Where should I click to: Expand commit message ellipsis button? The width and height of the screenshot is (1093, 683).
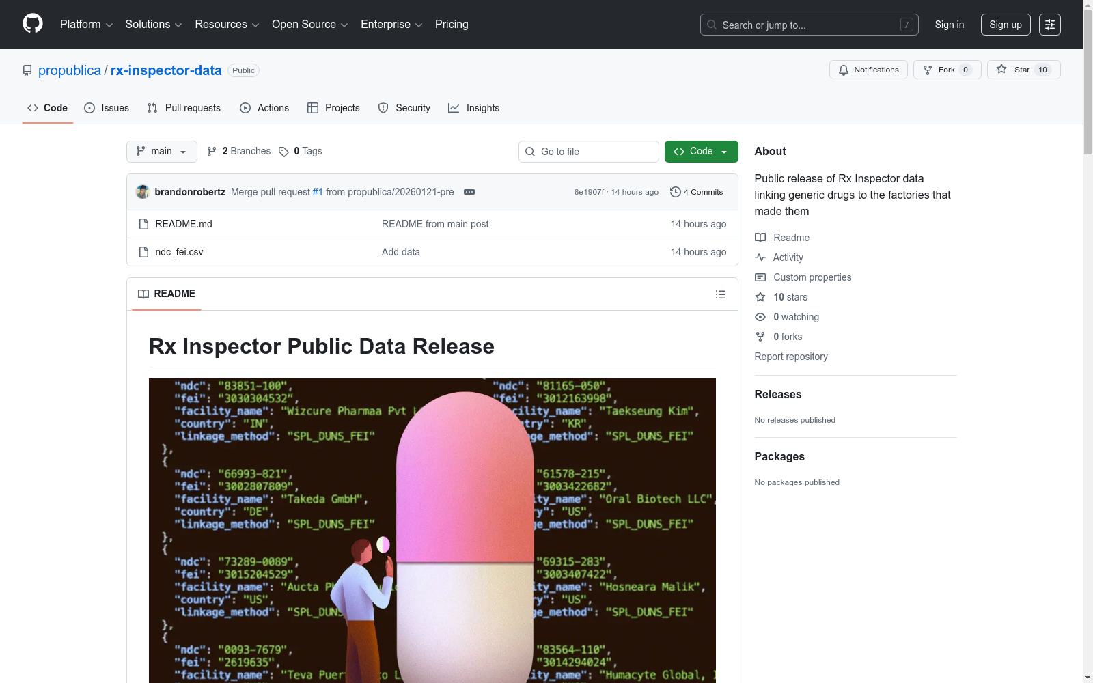click(469, 192)
